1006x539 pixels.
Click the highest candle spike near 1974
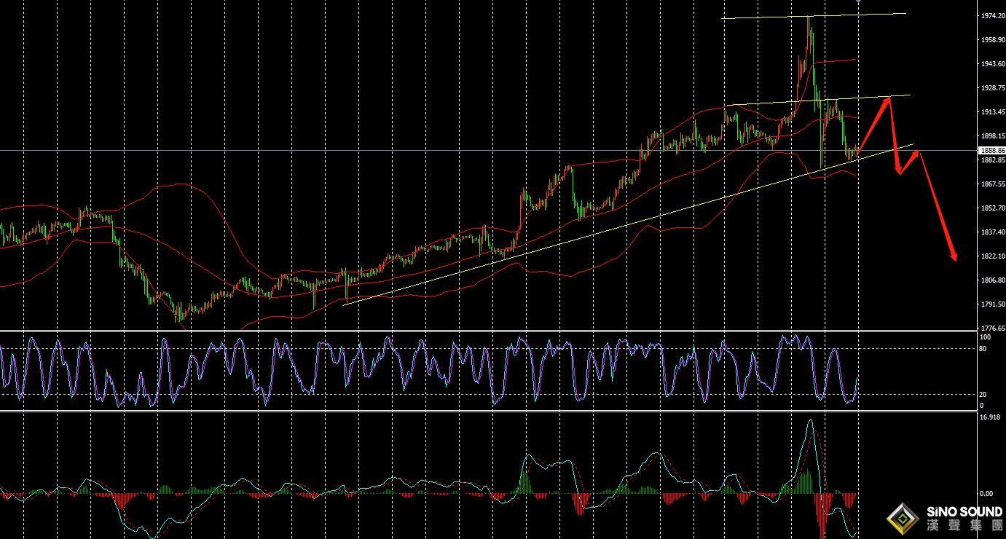coord(809,19)
